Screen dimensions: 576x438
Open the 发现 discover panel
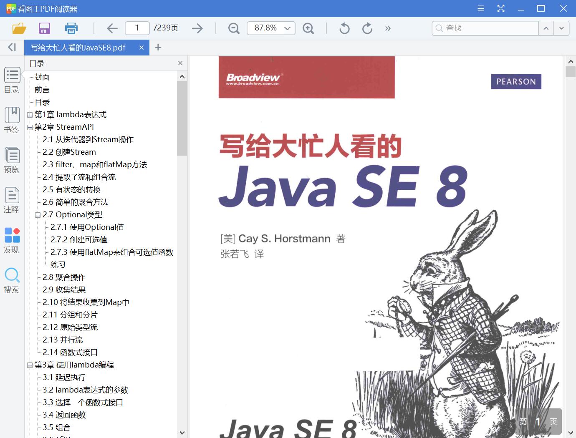pos(12,241)
